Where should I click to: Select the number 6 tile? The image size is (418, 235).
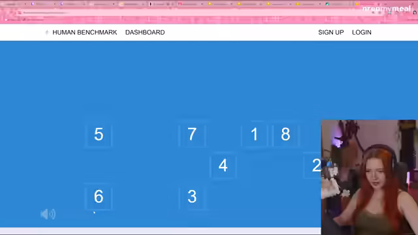(x=99, y=196)
